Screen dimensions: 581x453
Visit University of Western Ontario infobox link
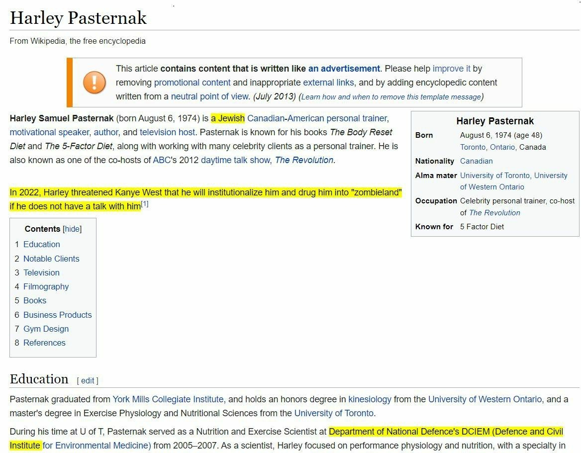point(492,187)
